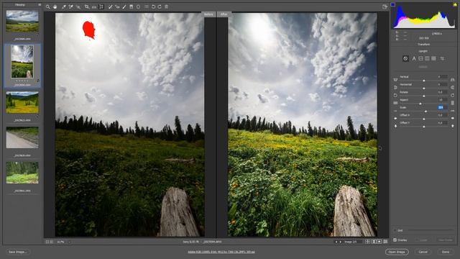Select fifth filmstrip thumbnail of forest

tap(22, 173)
